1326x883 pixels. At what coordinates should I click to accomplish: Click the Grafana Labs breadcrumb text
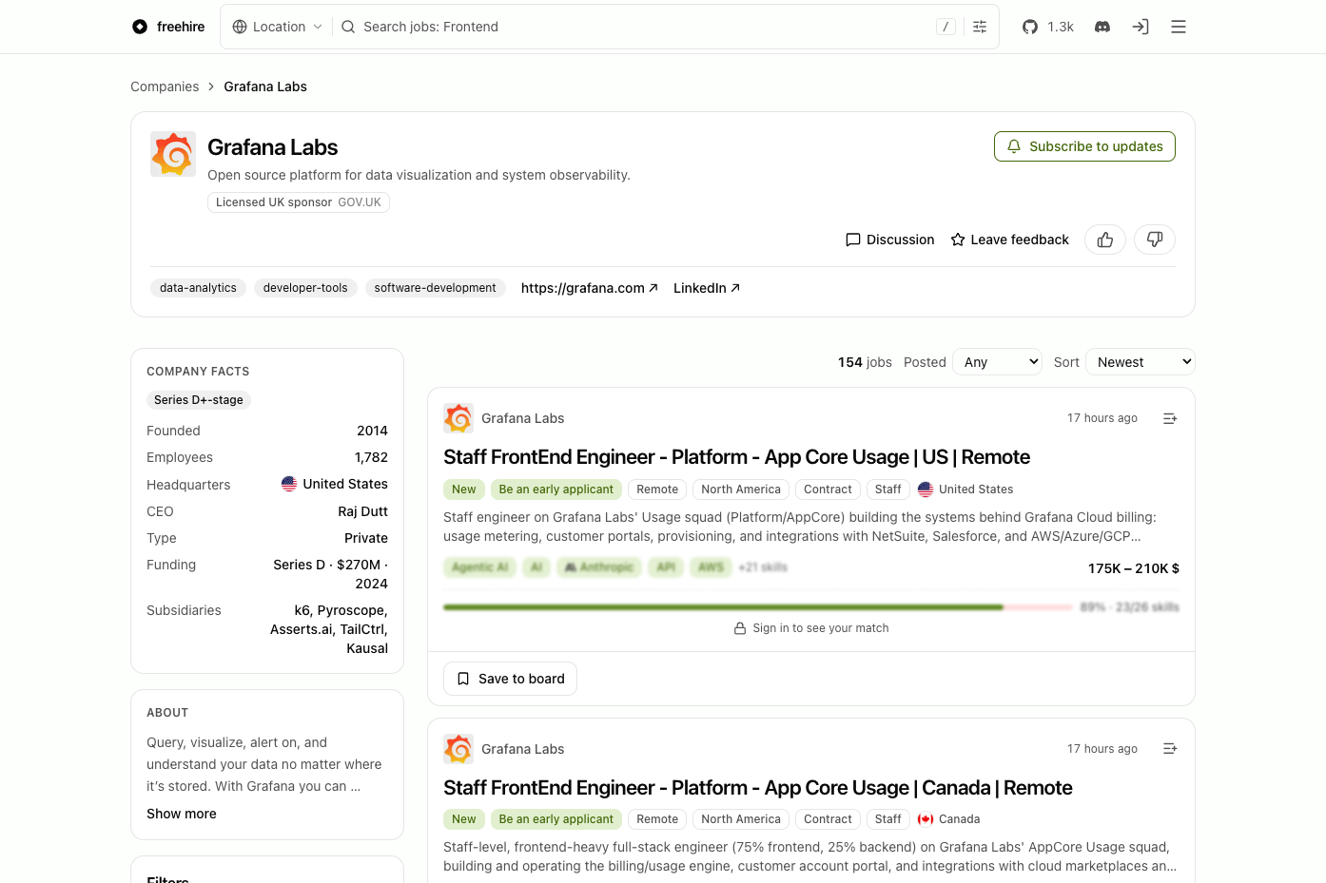[265, 86]
